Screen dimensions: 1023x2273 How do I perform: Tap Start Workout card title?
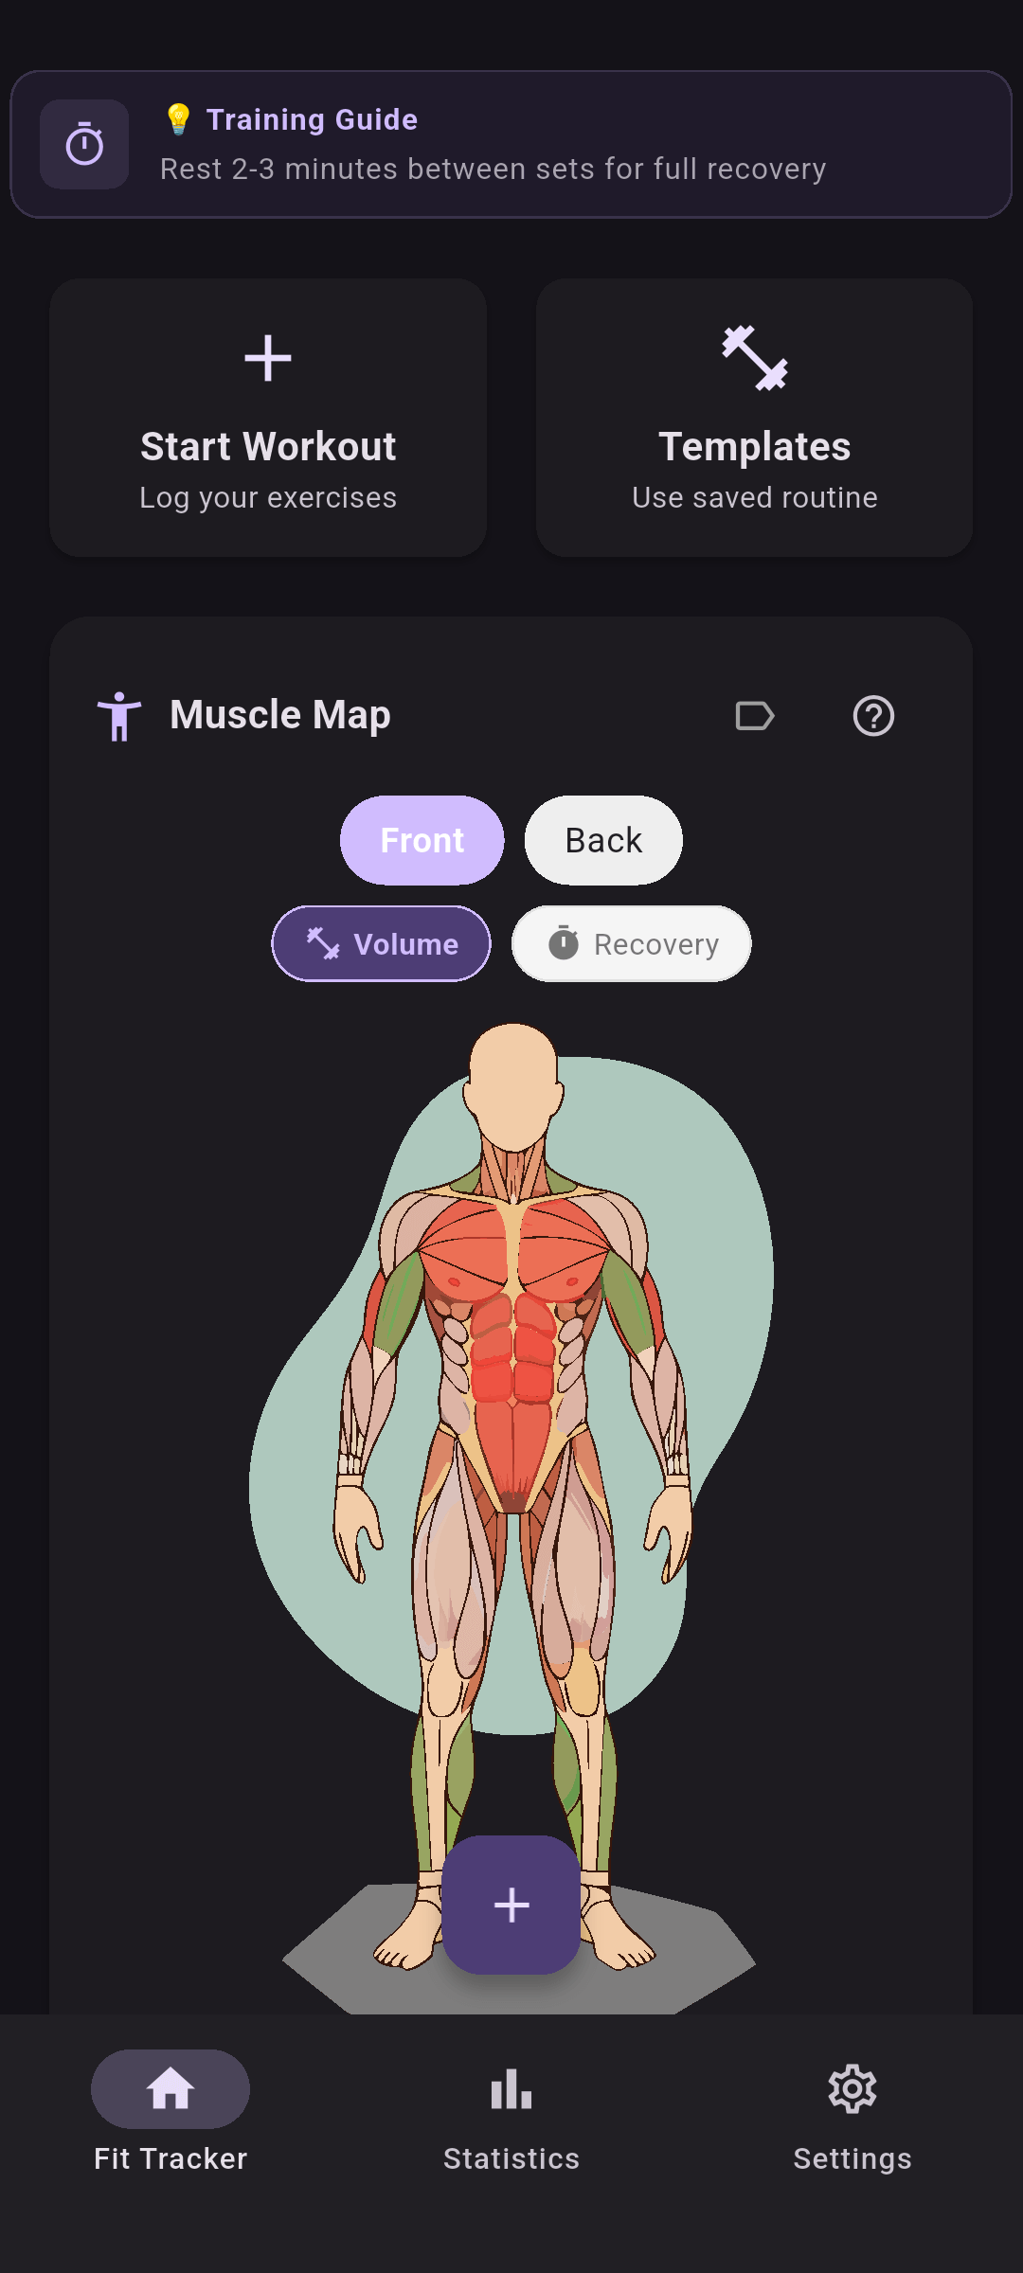tap(268, 446)
